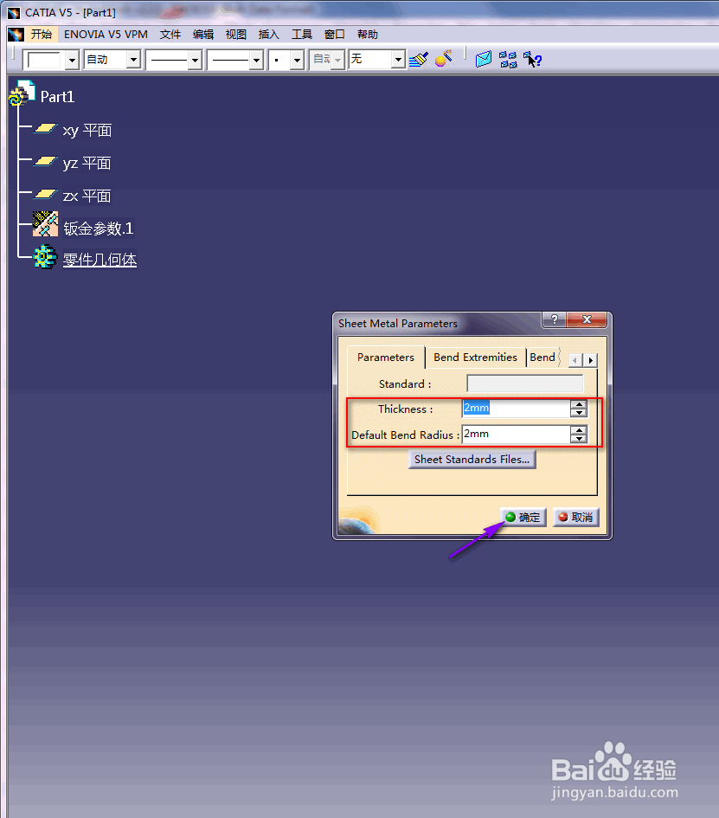Click the dialog help question mark button
Image resolution: width=719 pixels, height=818 pixels.
555,319
